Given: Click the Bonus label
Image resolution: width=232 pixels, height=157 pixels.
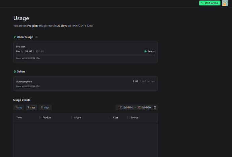Looking at the screenshot, I should (151, 51).
